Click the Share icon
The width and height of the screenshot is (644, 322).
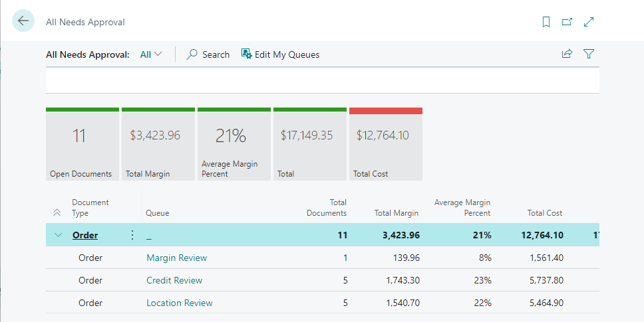[567, 54]
